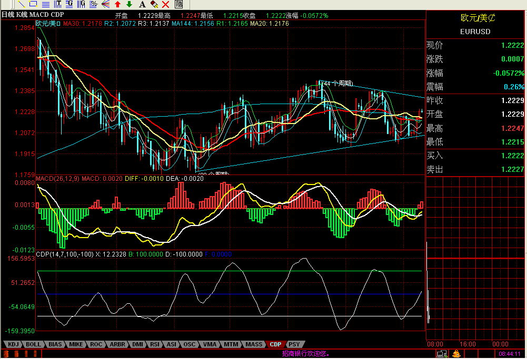Click the network connection status icon
Image resolution: width=527 pixels, height=359 pixels.
pos(442,354)
